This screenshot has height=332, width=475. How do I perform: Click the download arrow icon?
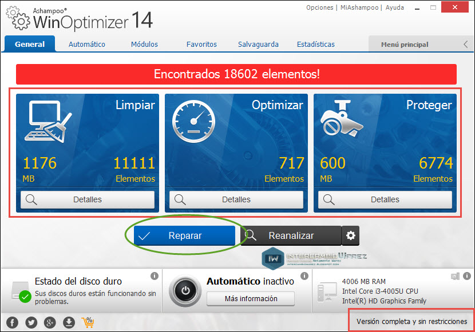coord(69,323)
